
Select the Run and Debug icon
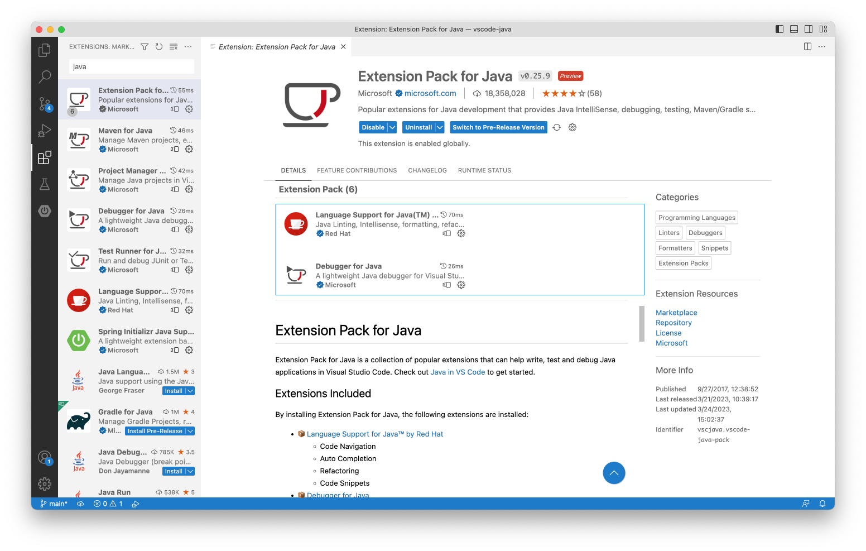tap(45, 131)
